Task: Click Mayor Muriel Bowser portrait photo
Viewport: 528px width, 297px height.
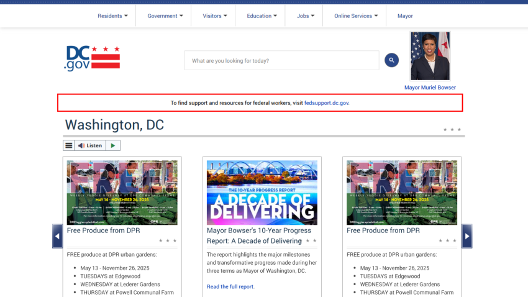Action: (x=430, y=57)
